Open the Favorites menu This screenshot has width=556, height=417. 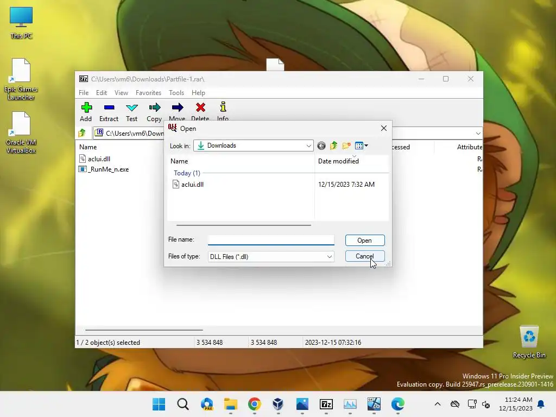(x=148, y=92)
